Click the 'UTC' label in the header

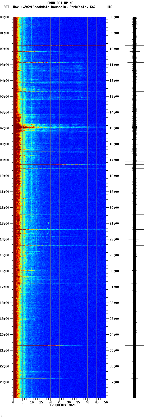pos(109,7)
